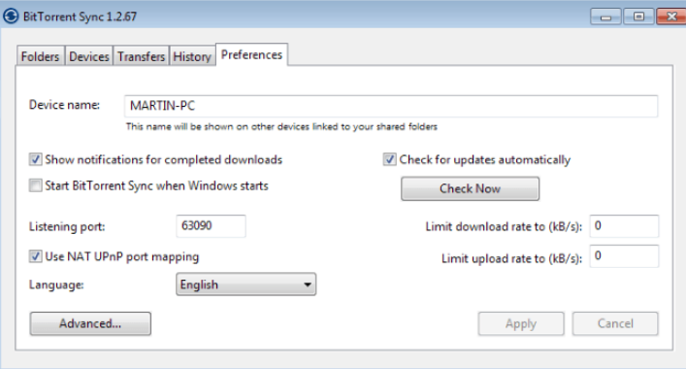Click the Cancel button
Image resolution: width=686 pixels, height=369 pixels.
[x=615, y=323]
